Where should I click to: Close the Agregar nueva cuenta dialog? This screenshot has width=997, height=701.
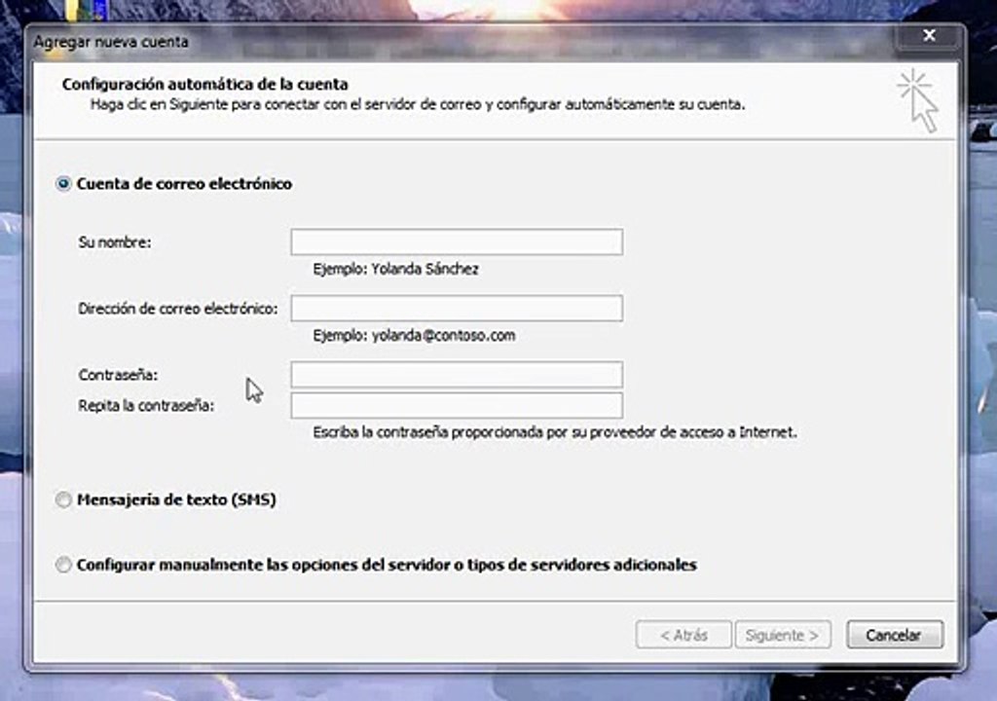pyautogui.click(x=929, y=36)
